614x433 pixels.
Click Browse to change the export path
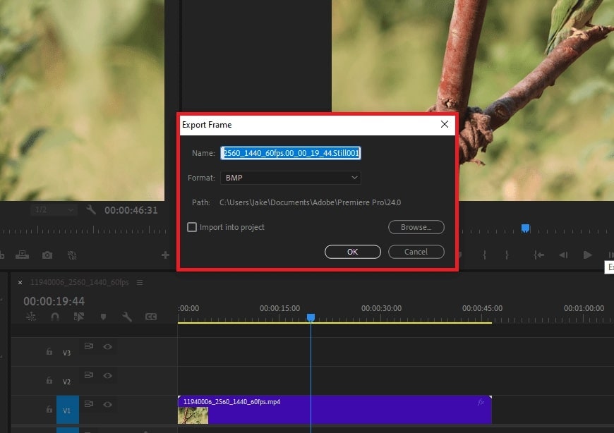416,227
